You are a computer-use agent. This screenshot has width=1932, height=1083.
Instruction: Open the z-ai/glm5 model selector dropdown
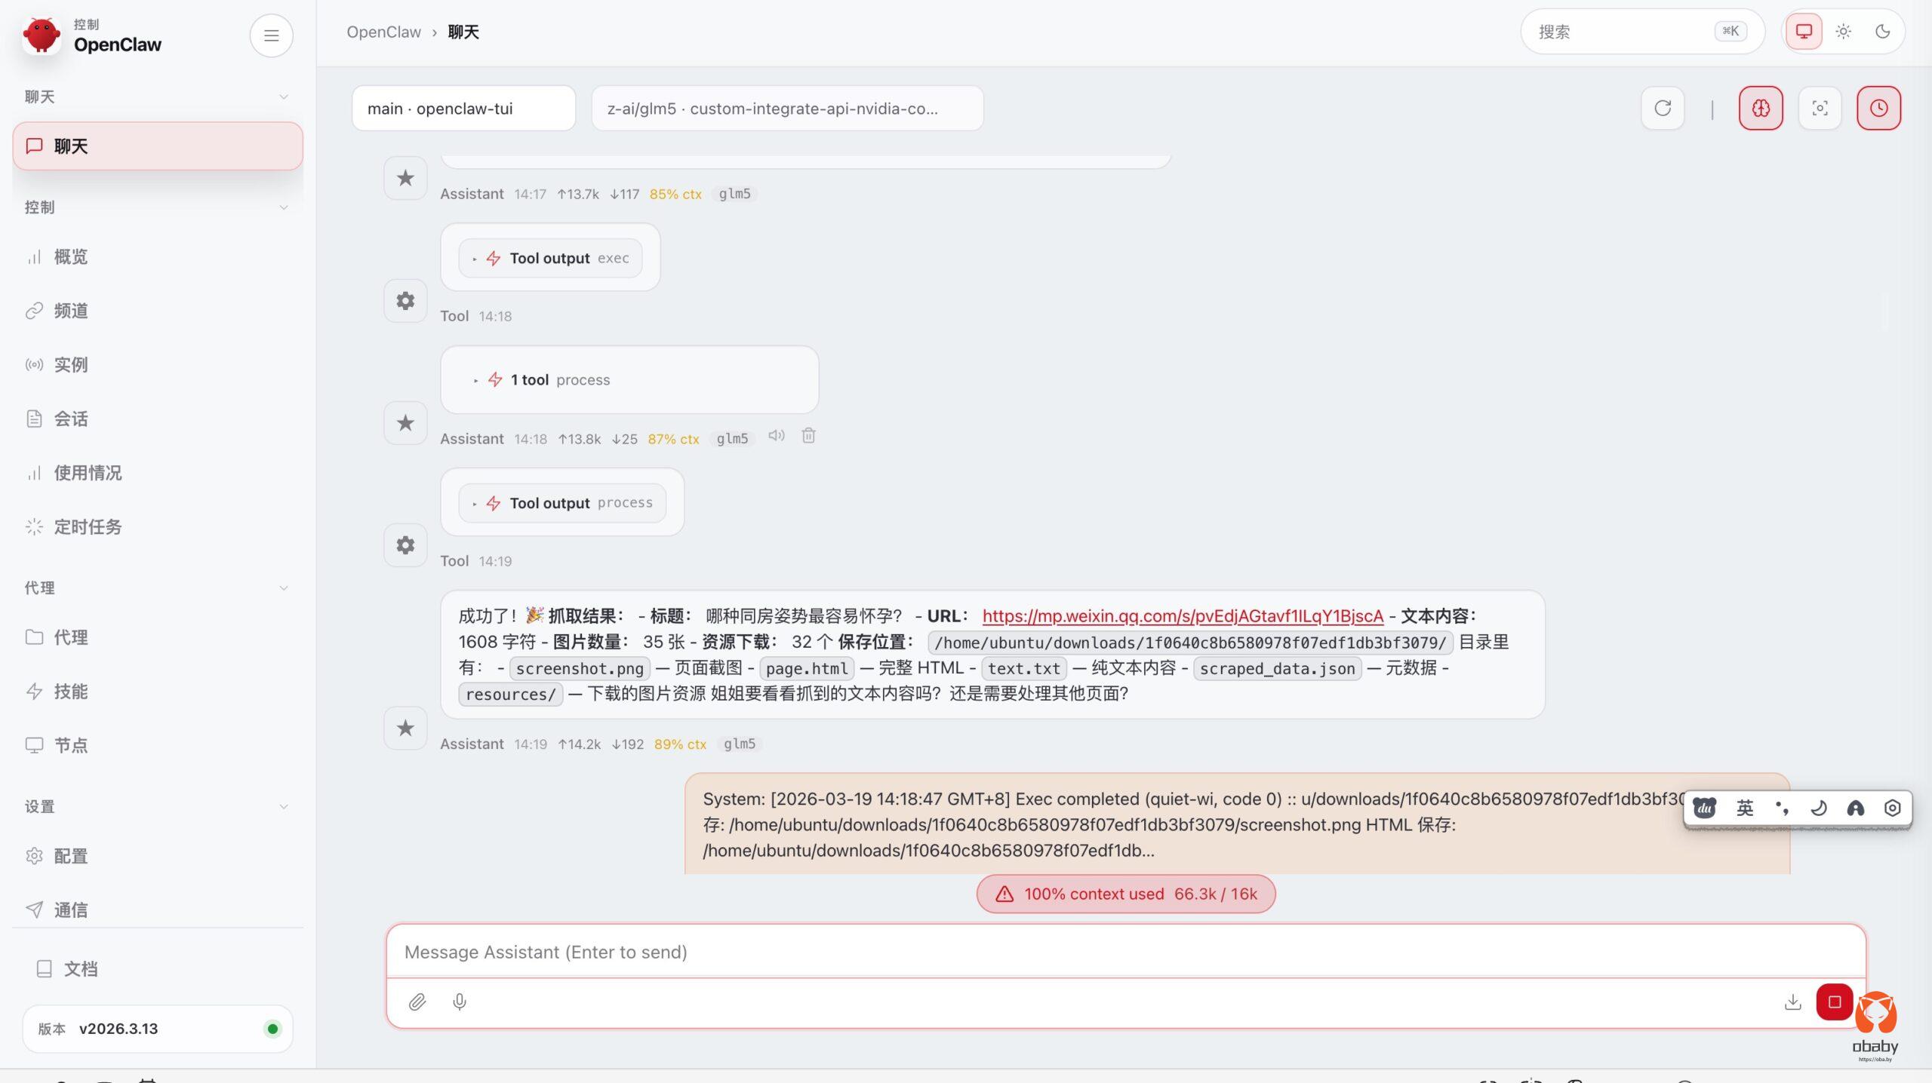tap(787, 108)
